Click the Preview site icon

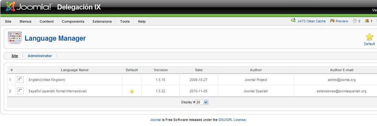[332, 21]
